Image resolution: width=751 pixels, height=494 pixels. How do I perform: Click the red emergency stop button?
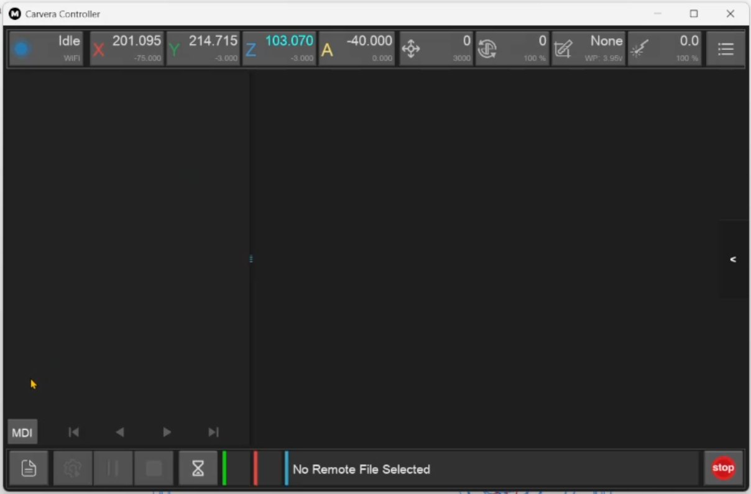coord(723,468)
